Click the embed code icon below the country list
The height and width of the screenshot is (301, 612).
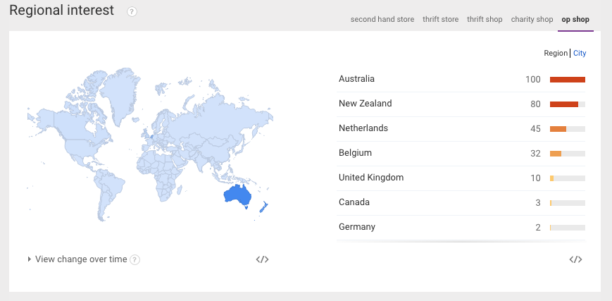pos(575,259)
